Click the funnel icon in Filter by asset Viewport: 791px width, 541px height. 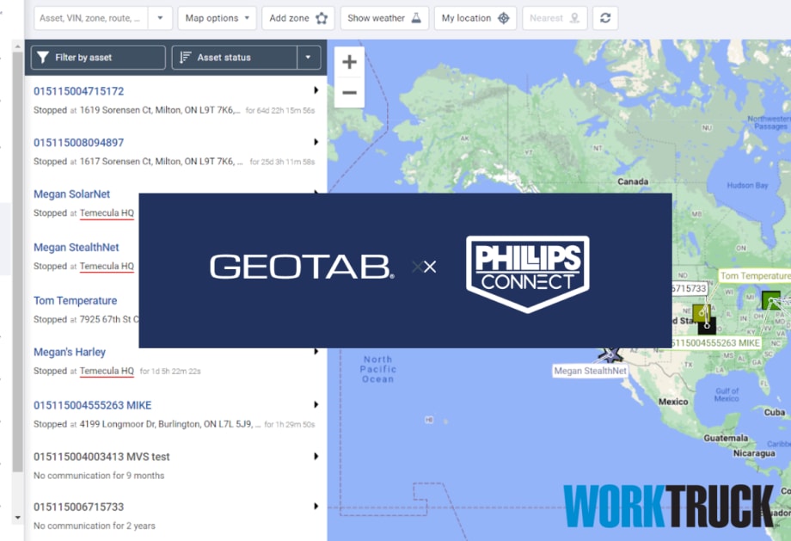[43, 58]
